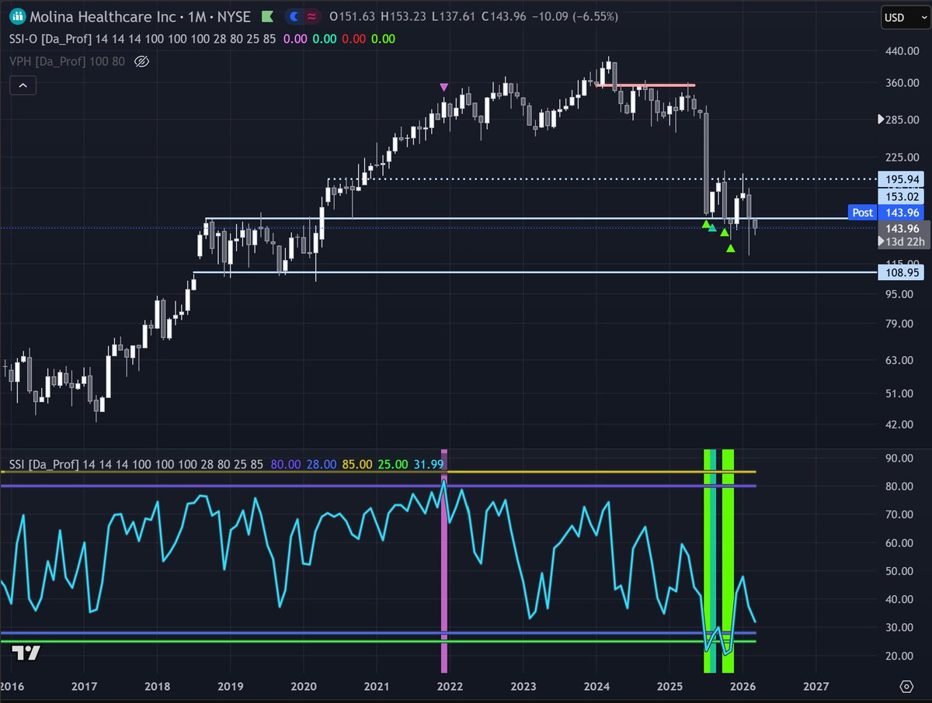The image size is (932, 703).
Task: Click the 108.95 price label
Action: [x=902, y=274]
